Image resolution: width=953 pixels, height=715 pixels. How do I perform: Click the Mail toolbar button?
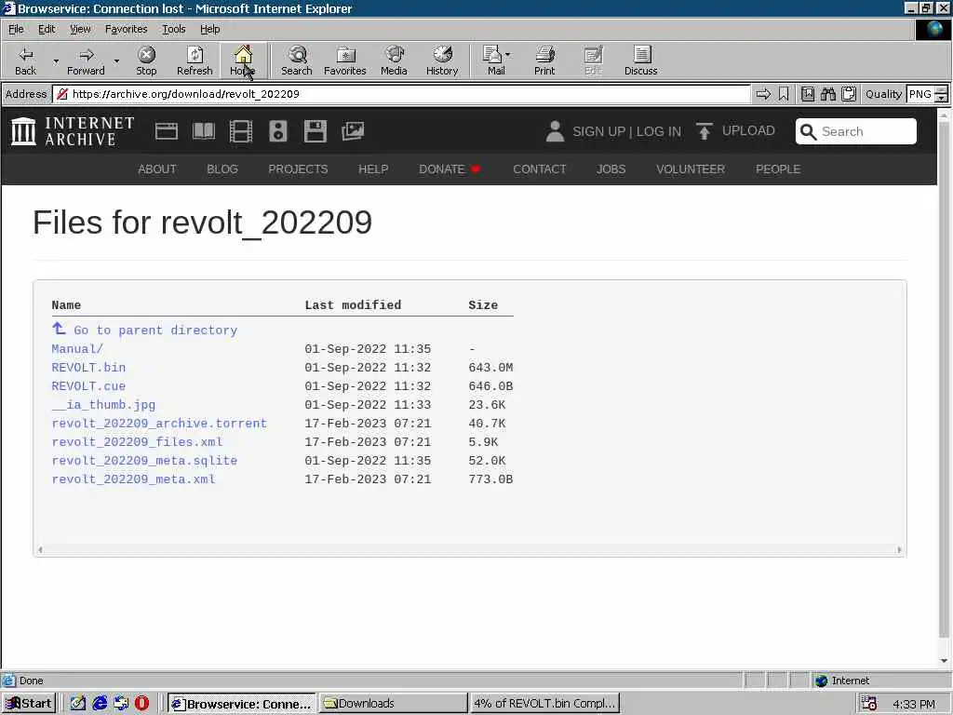point(496,61)
